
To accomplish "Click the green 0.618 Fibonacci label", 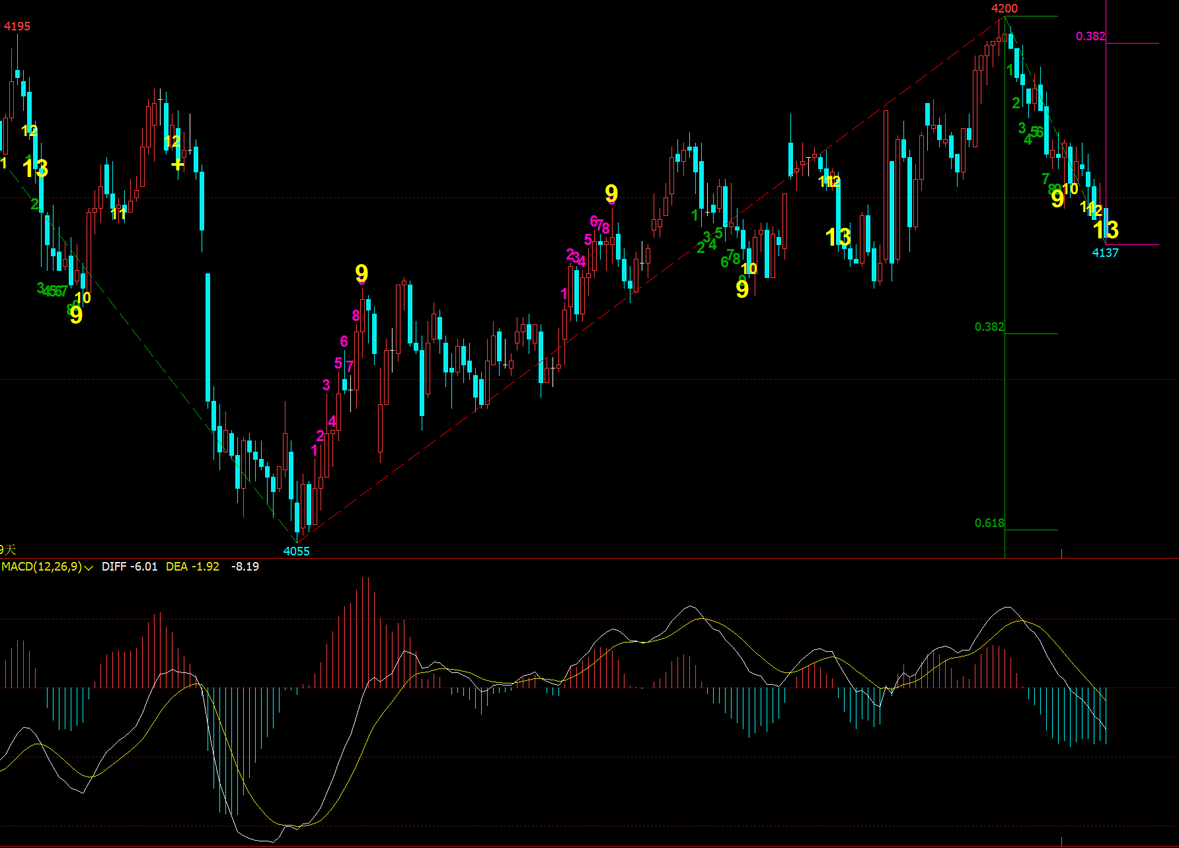I will [989, 523].
